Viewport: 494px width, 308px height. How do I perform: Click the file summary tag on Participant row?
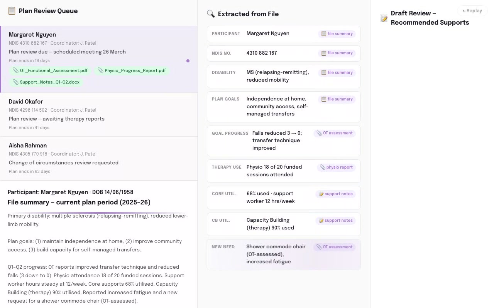(x=337, y=34)
